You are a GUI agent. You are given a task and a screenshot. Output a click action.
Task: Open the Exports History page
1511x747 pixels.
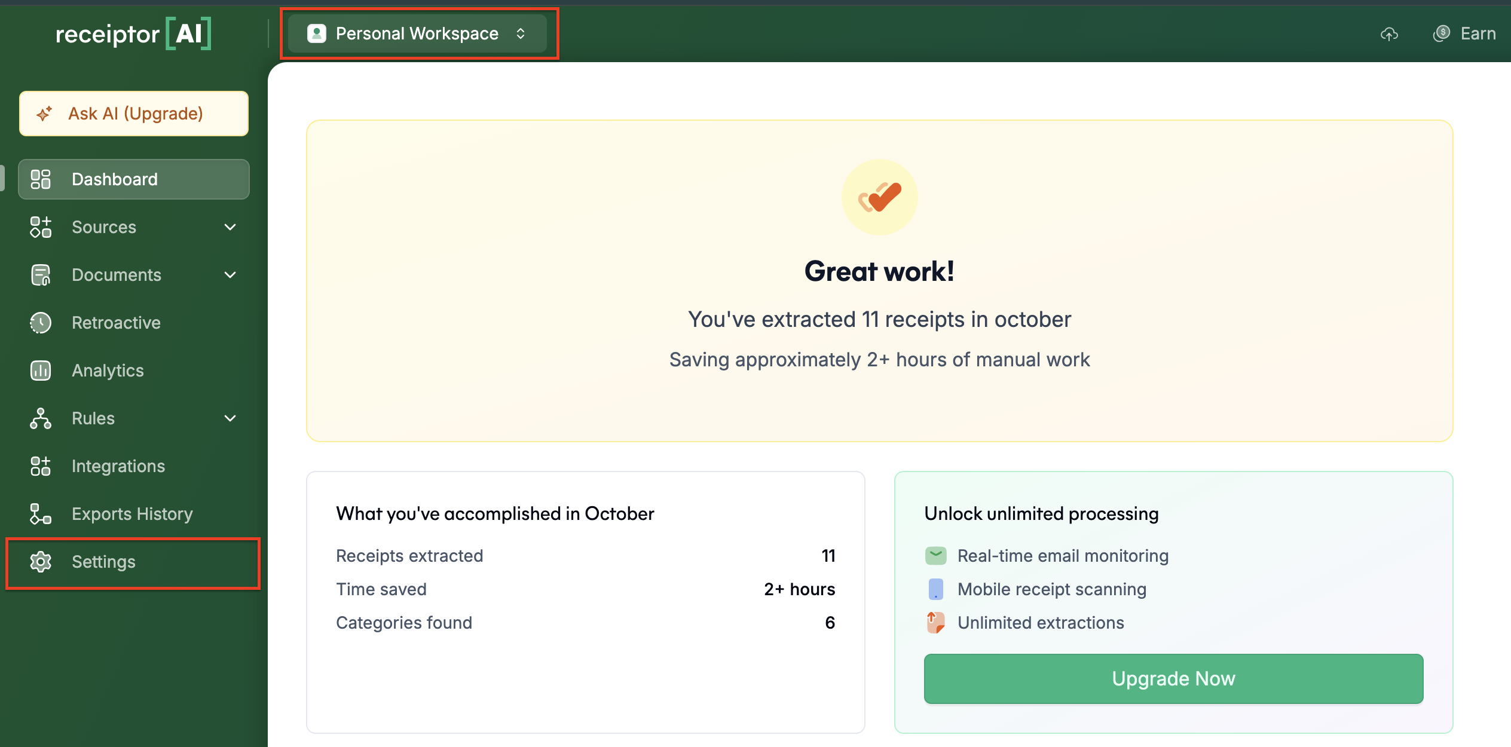point(132,514)
